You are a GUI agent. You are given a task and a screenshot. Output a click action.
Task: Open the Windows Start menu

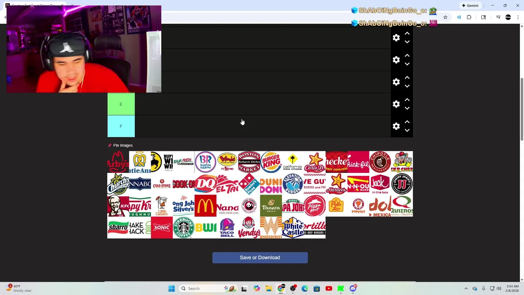[172, 288]
